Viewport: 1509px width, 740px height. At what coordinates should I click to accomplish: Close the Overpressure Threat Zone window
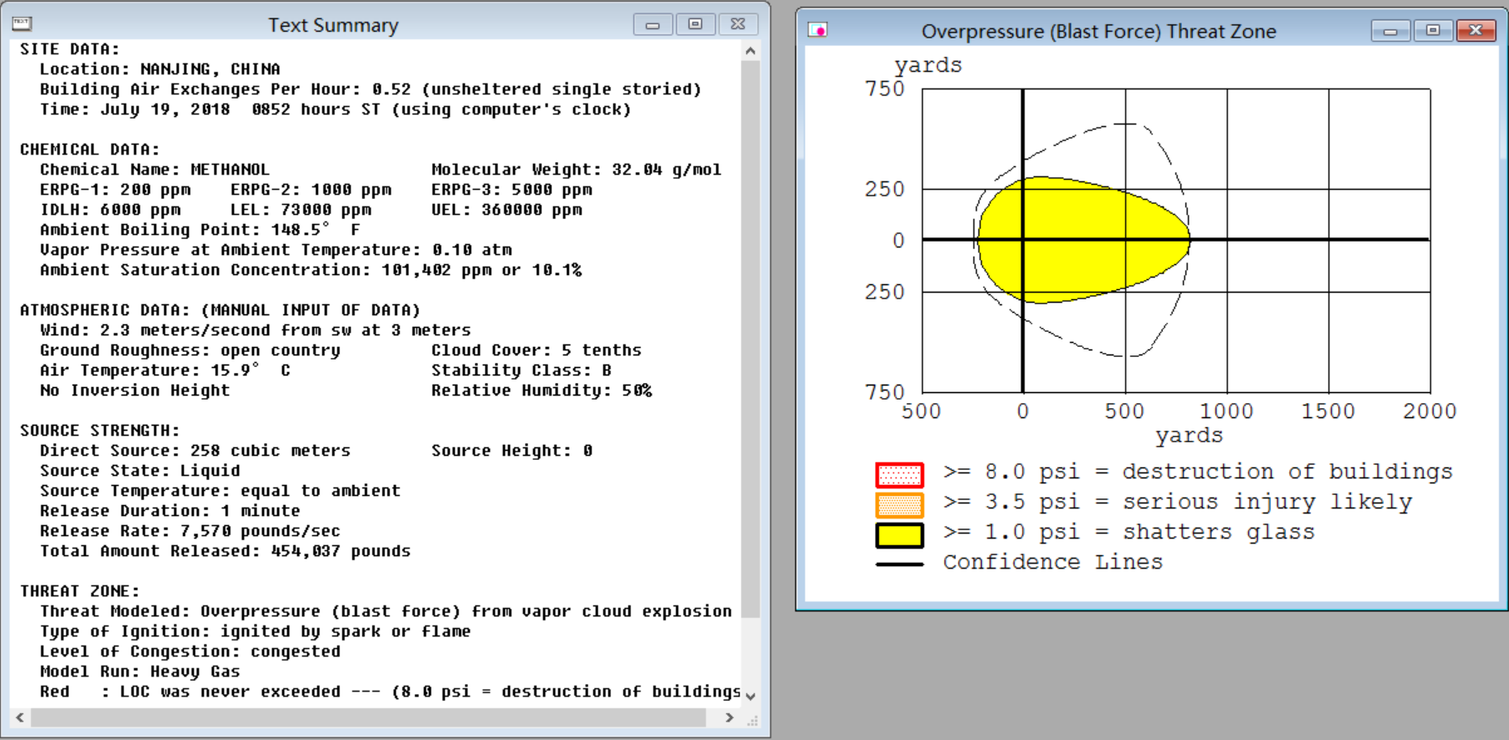1476,31
